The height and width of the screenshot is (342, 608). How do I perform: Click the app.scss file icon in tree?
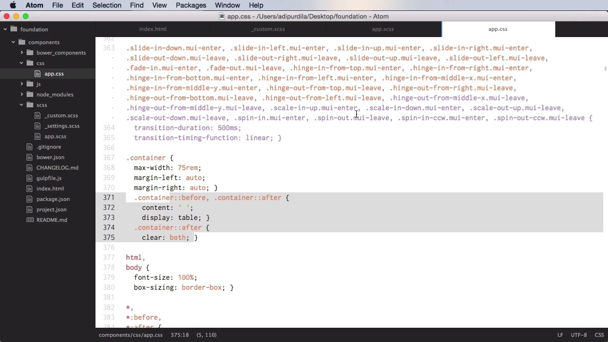point(38,136)
